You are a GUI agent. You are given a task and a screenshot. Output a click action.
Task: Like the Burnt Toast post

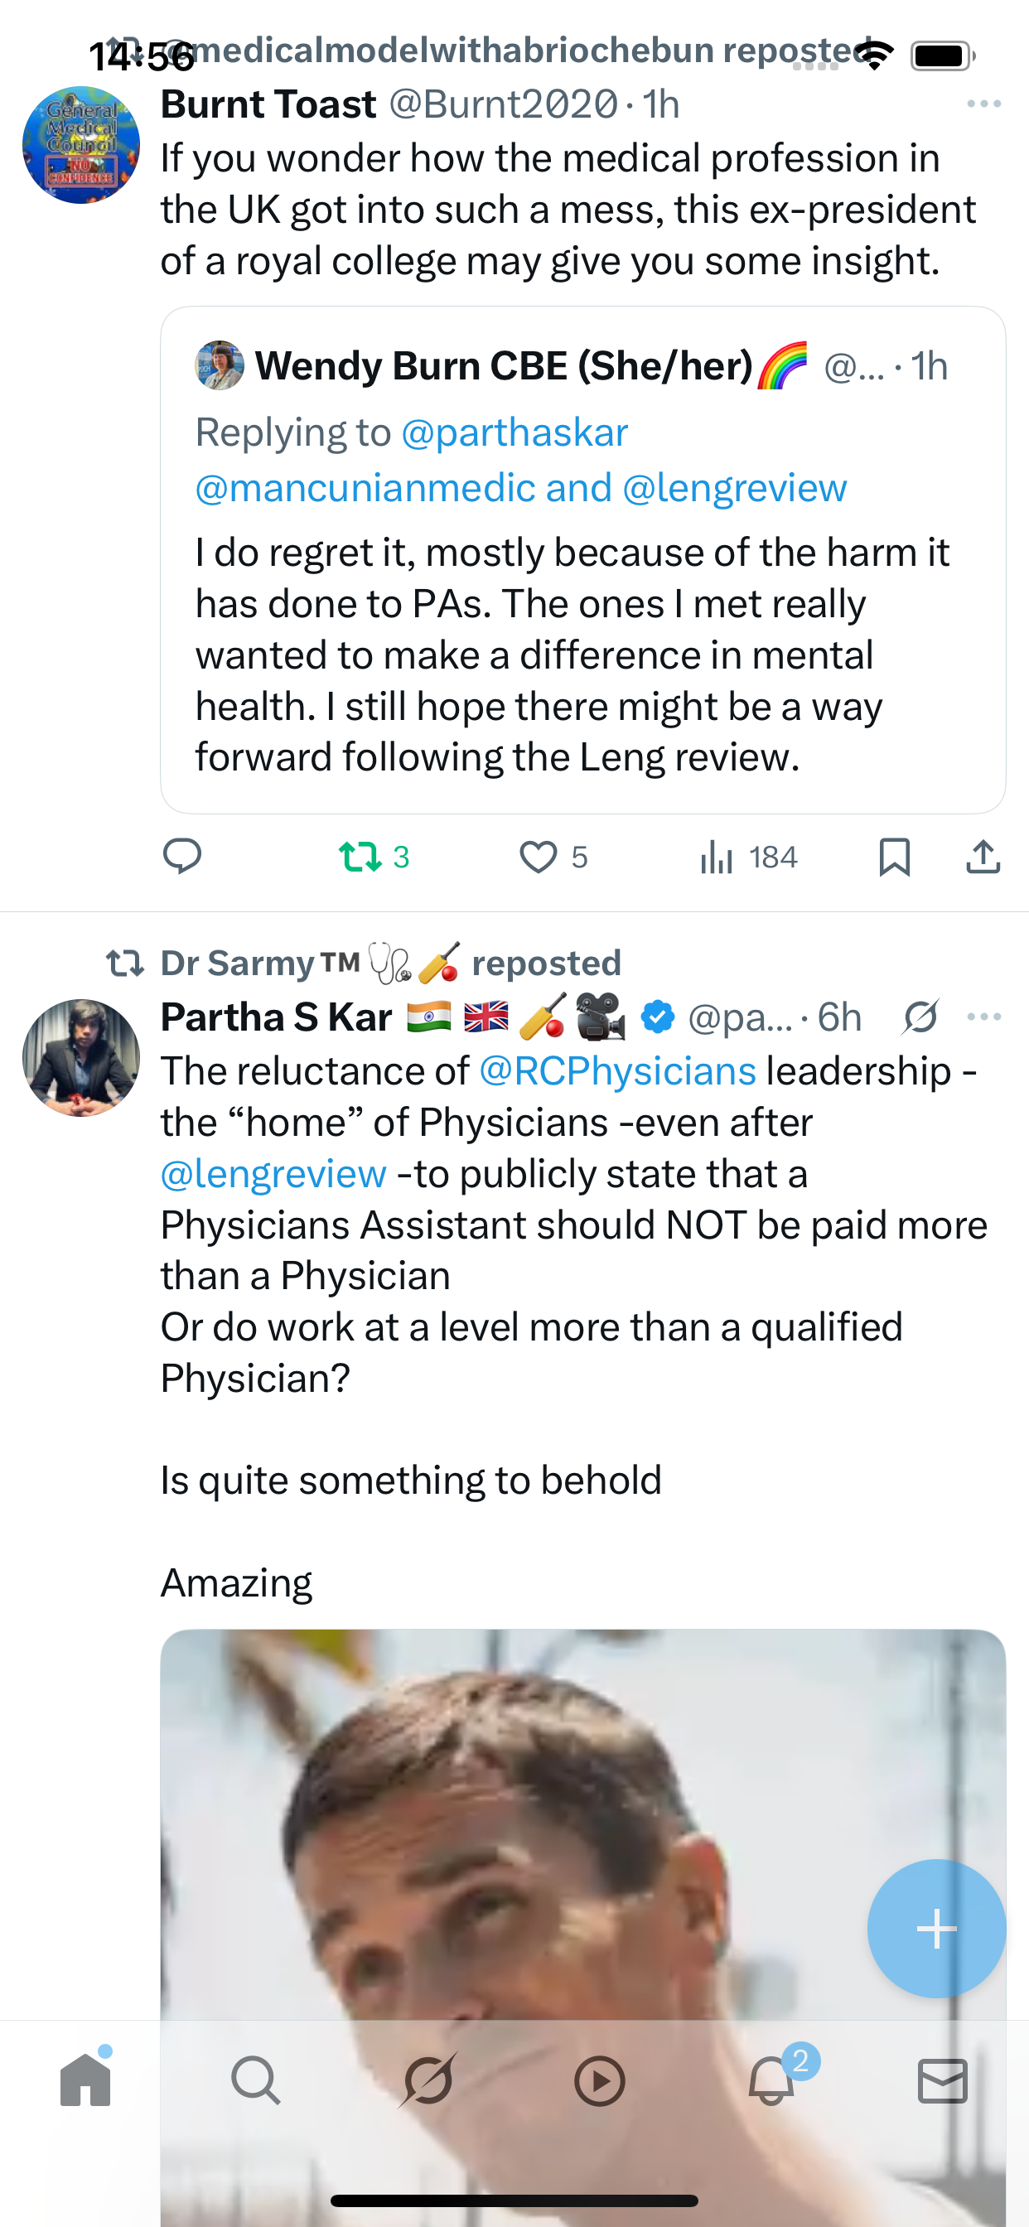pos(538,857)
